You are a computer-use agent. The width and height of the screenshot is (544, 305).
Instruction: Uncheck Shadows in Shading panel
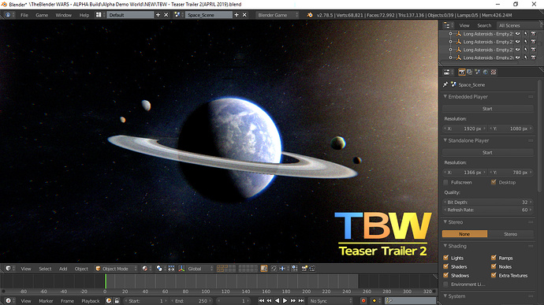tap(445, 275)
